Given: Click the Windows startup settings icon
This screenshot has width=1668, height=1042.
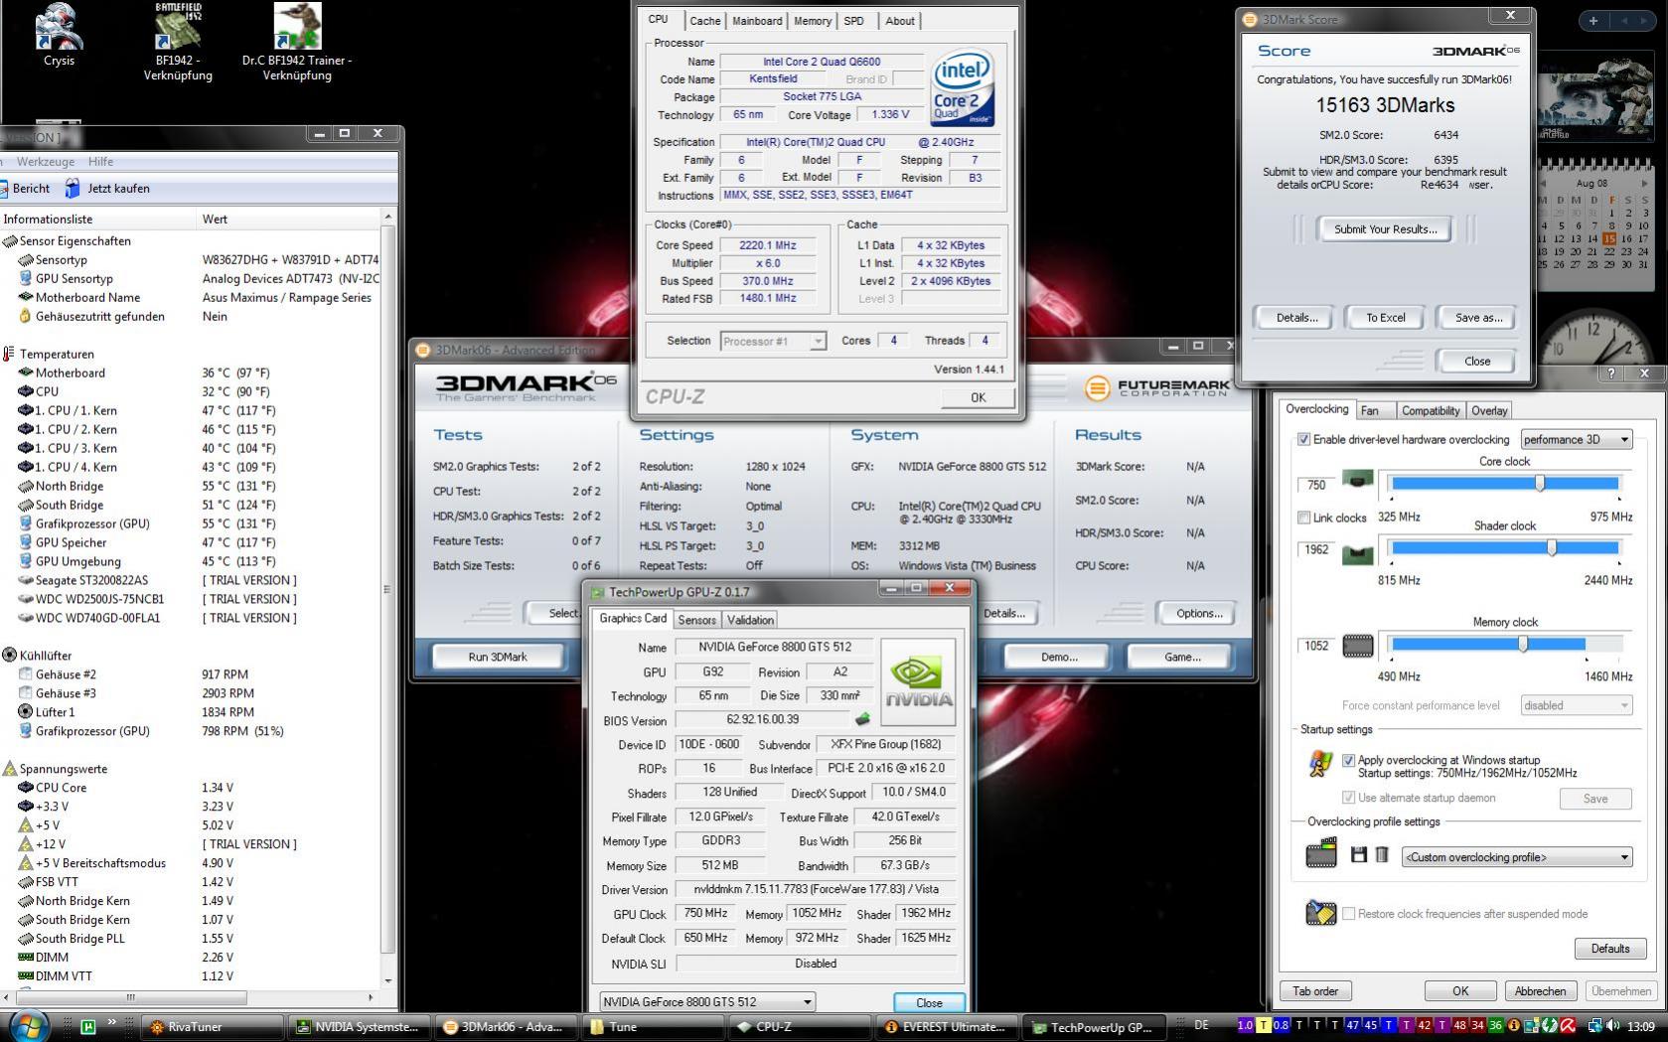Looking at the screenshot, I should (x=1320, y=764).
